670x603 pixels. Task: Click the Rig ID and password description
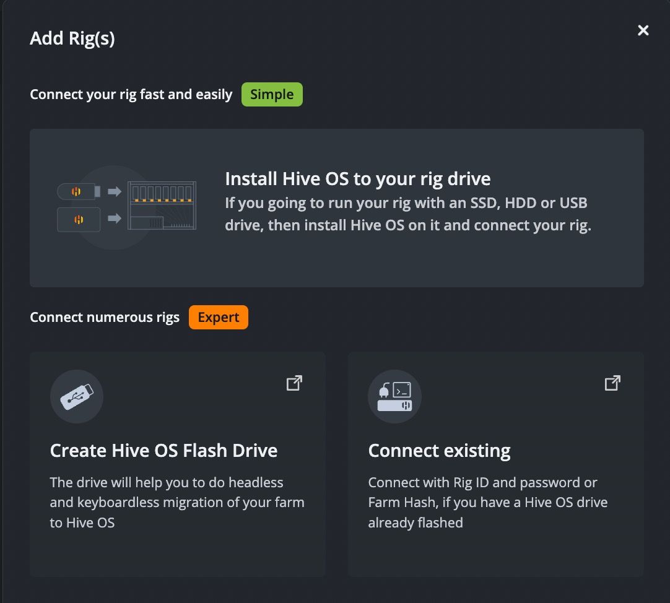click(487, 502)
